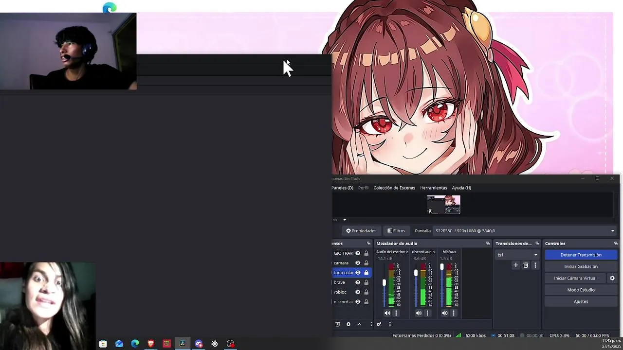This screenshot has height=350, width=623.
Task: Adjust discord audio volume slider
Action: (416, 273)
